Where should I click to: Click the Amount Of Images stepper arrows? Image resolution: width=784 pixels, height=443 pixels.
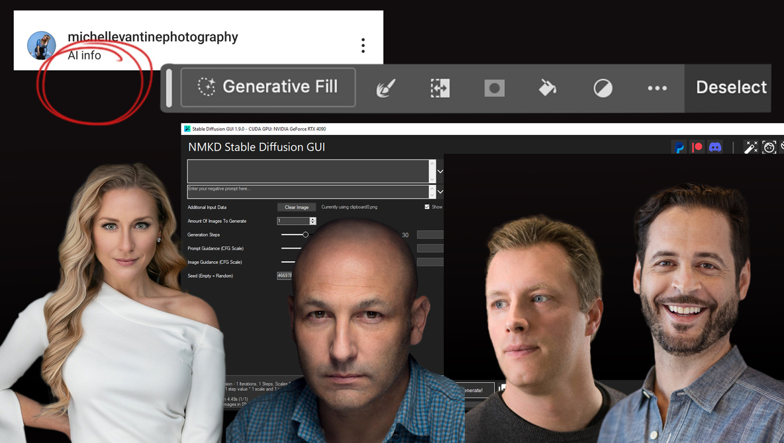313,221
